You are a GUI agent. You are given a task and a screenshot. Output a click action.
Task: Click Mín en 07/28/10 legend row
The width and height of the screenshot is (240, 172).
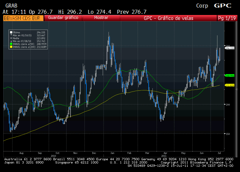coord(28,41)
